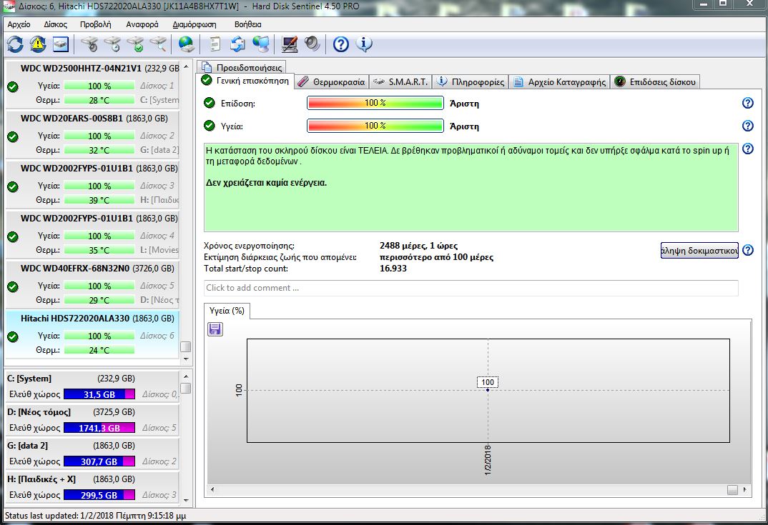Screen dimensions: 768x525
Task: Click the framed hard disk toolbar icon
Action: (61, 44)
